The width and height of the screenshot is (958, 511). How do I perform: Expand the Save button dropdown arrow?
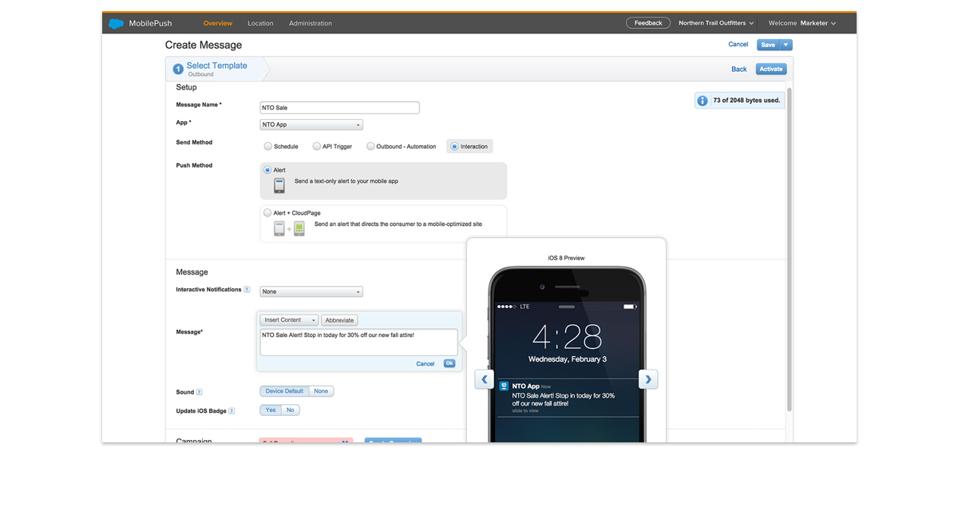click(x=786, y=45)
